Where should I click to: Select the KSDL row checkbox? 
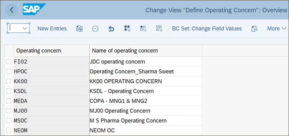(9, 91)
